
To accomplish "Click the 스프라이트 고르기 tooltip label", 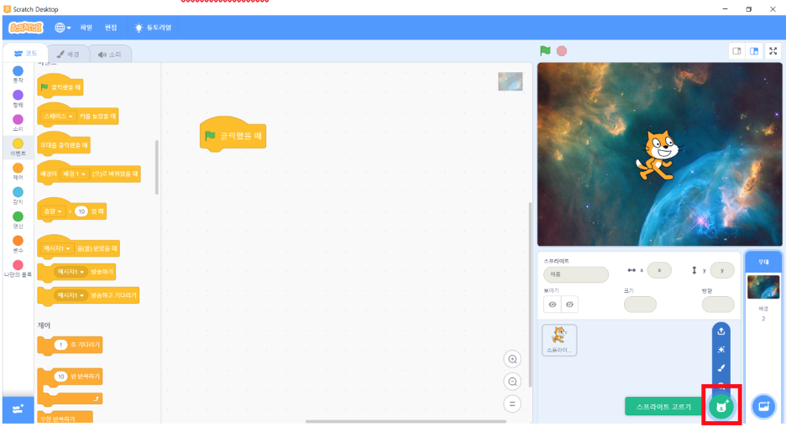I will (x=663, y=407).
